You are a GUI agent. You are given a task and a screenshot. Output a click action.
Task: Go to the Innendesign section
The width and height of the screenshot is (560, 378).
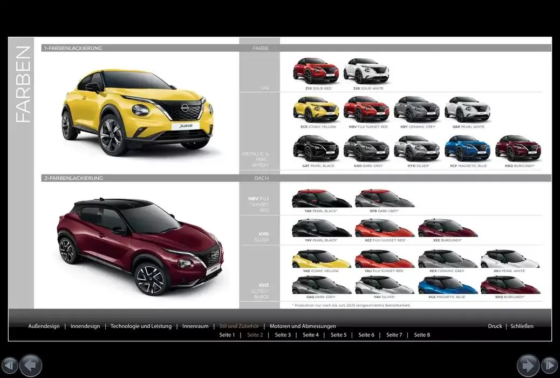point(85,326)
